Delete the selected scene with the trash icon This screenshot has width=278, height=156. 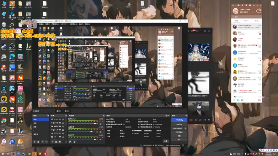pyautogui.click(x=38, y=142)
